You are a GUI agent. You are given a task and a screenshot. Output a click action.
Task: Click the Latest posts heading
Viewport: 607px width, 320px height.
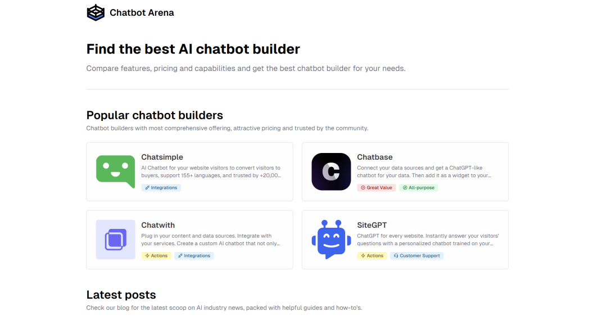(x=121, y=295)
